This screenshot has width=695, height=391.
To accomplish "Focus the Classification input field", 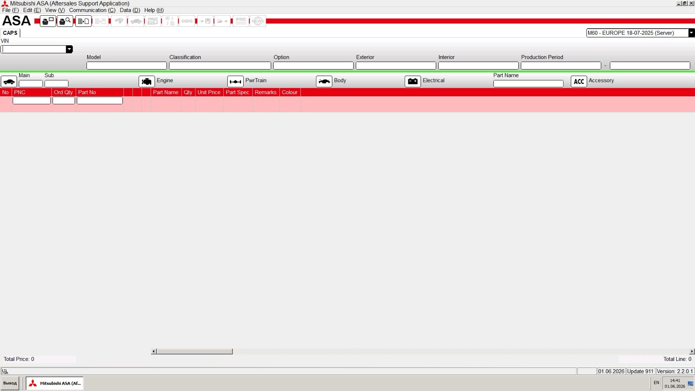I will point(220,66).
